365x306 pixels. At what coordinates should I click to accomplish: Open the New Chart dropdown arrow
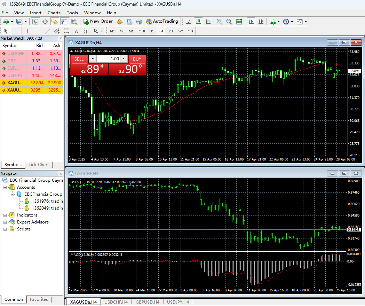(x=12, y=22)
